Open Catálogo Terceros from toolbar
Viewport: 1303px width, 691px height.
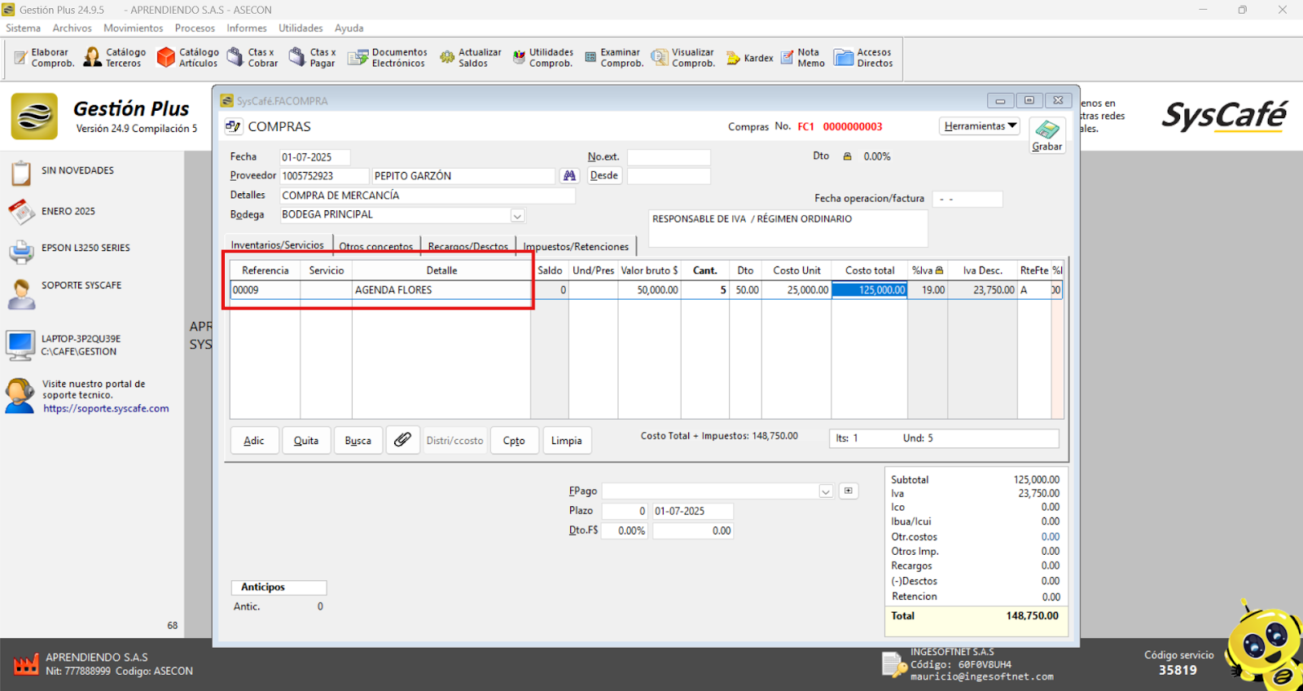115,57
